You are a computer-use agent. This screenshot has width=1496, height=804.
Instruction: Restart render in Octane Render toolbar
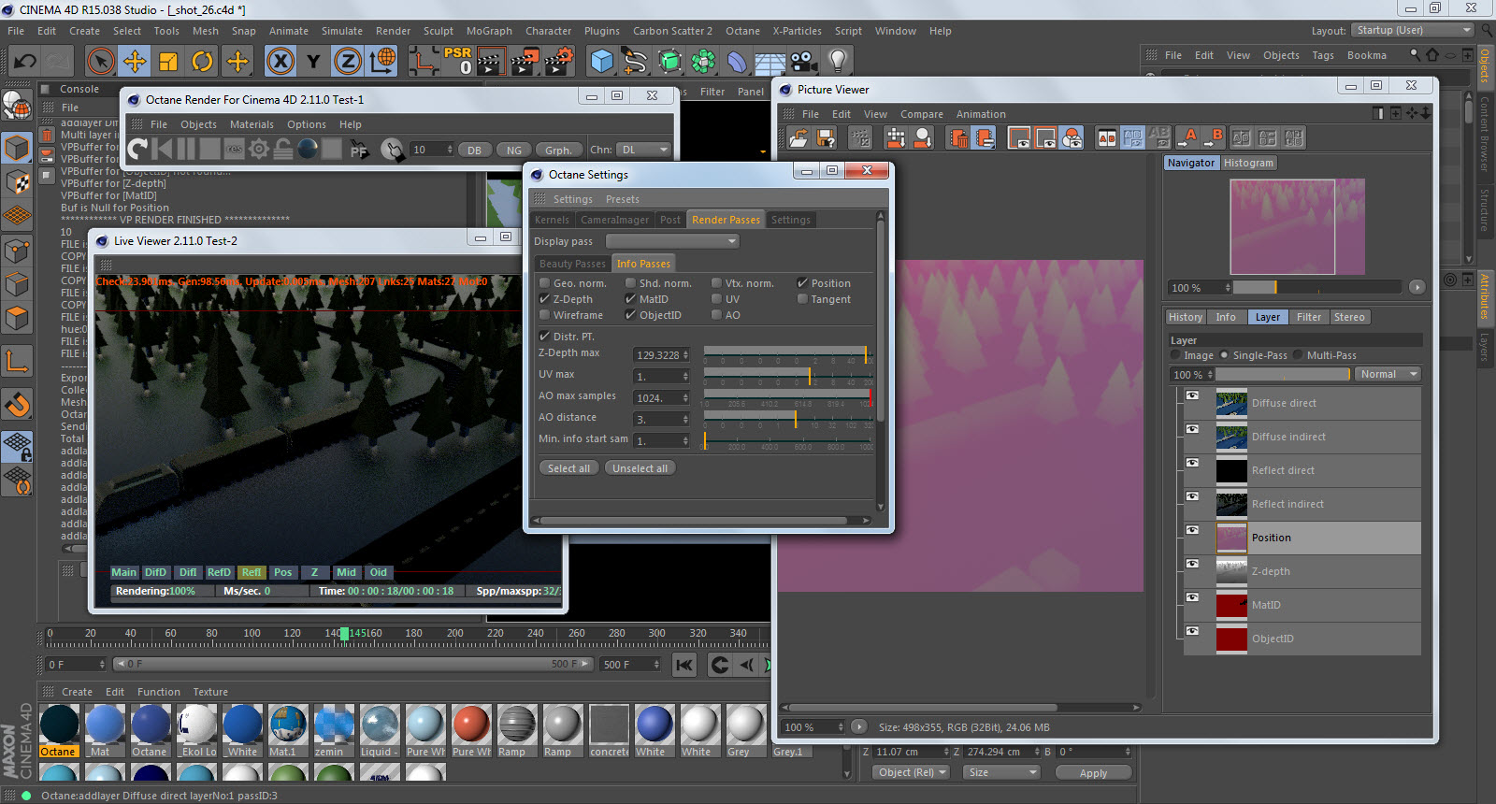(138, 149)
